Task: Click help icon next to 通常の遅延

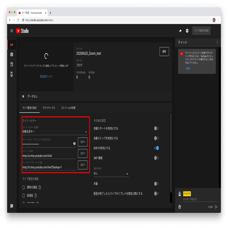Action: coord(40,188)
